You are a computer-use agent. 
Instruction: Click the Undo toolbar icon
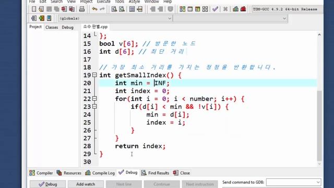[x=94, y=9]
